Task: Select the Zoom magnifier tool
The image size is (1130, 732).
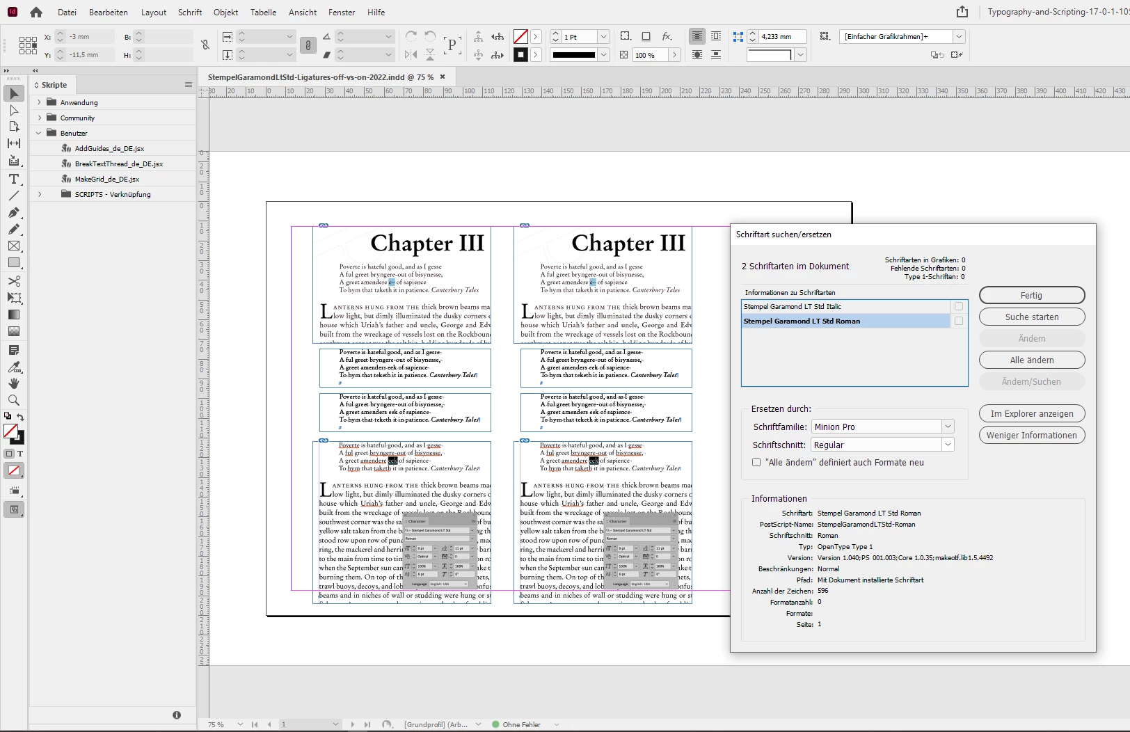Action: point(14,400)
